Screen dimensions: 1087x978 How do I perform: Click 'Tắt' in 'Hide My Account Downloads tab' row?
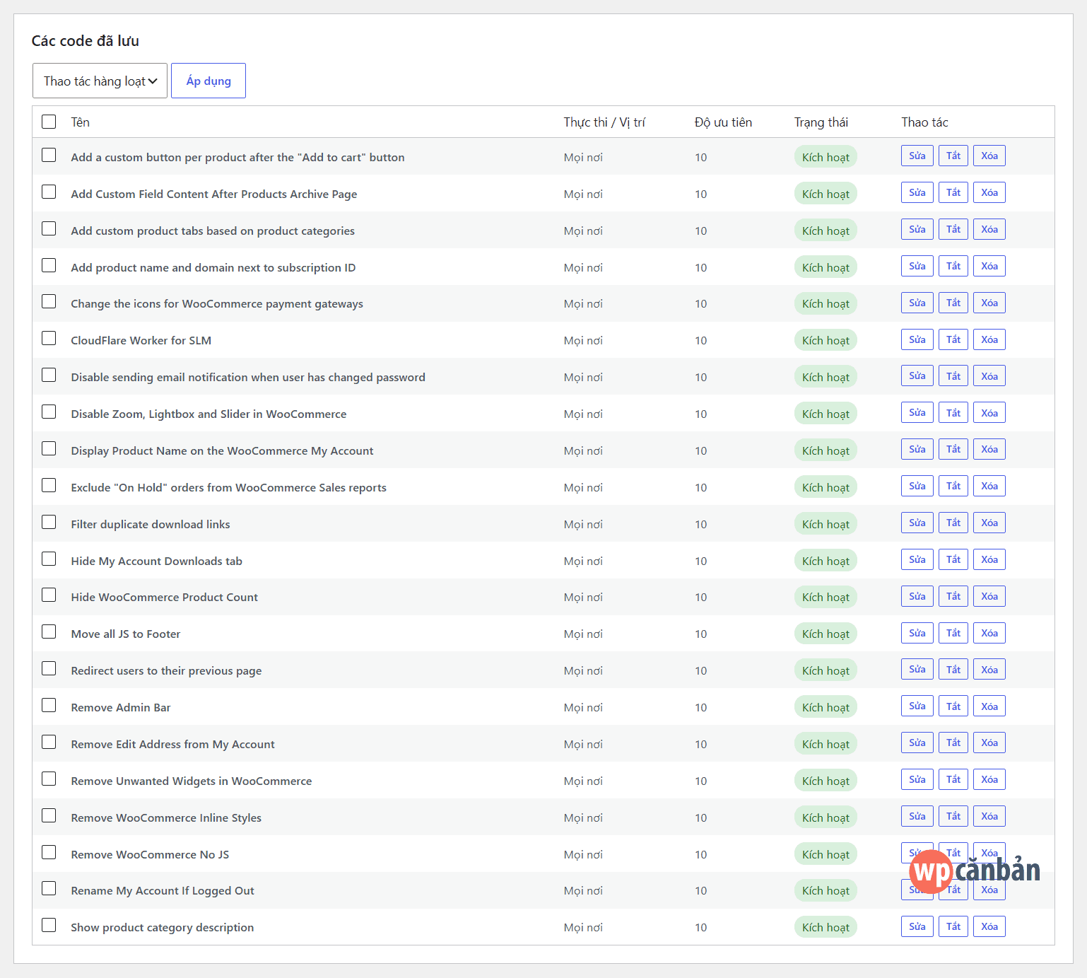click(x=953, y=559)
